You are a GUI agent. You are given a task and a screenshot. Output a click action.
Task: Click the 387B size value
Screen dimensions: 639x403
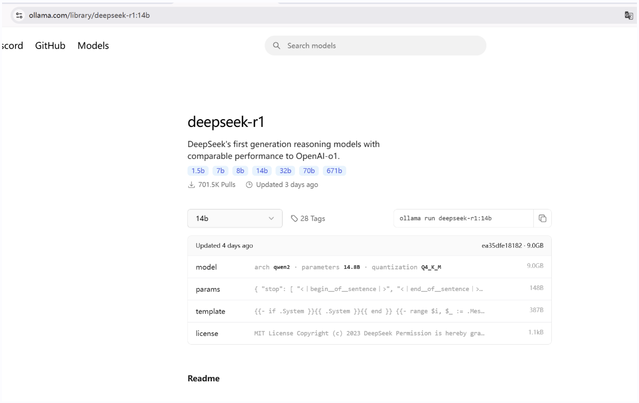536,311
